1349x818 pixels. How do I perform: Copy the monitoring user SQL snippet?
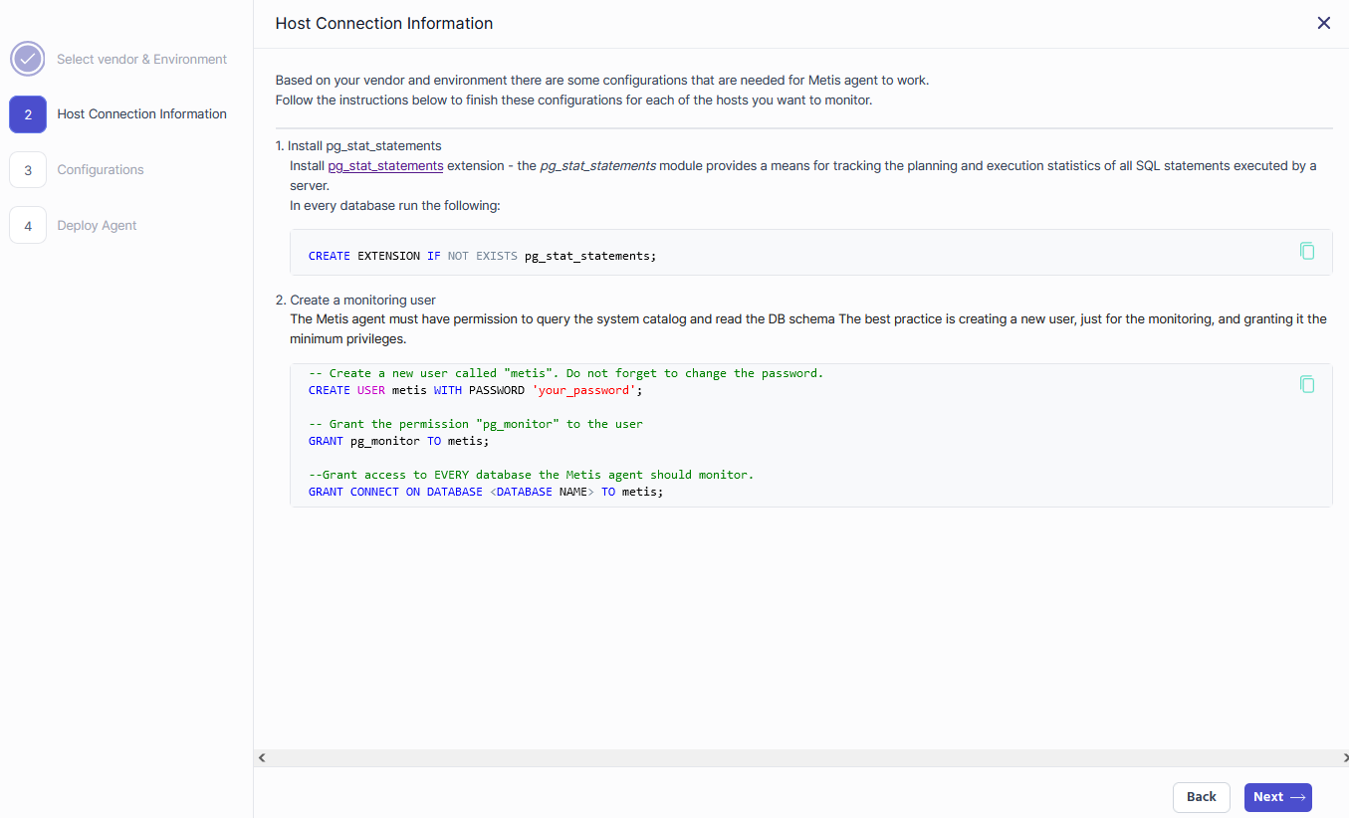1306,384
